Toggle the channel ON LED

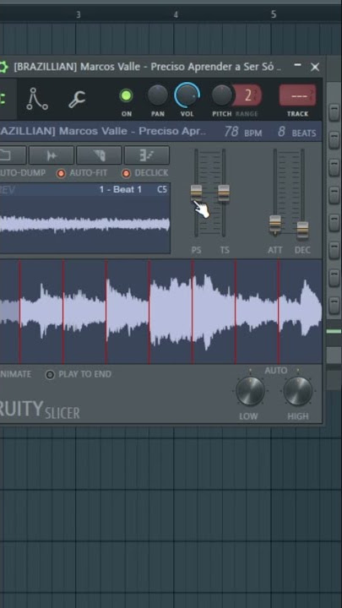pyautogui.click(x=126, y=95)
